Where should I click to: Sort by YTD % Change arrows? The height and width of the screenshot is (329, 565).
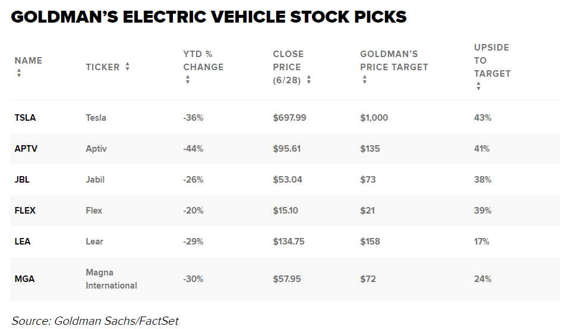point(188,80)
